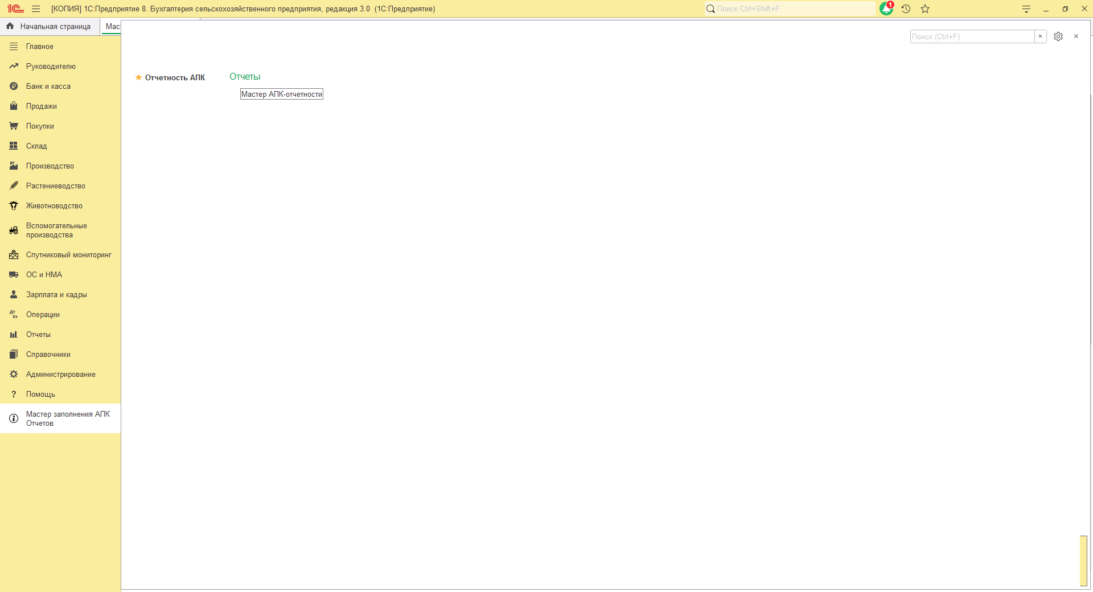This screenshot has width=1093, height=592.
Task: Open the Главное section
Action: click(x=60, y=47)
